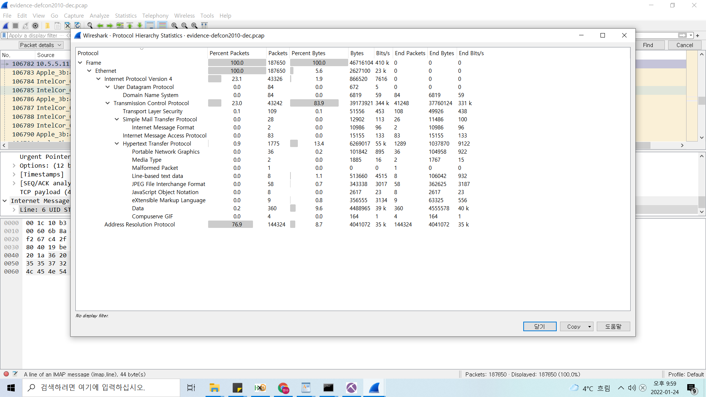The width and height of the screenshot is (706, 397).
Task: Click the Zoom out toolbar icon
Action: [184, 25]
